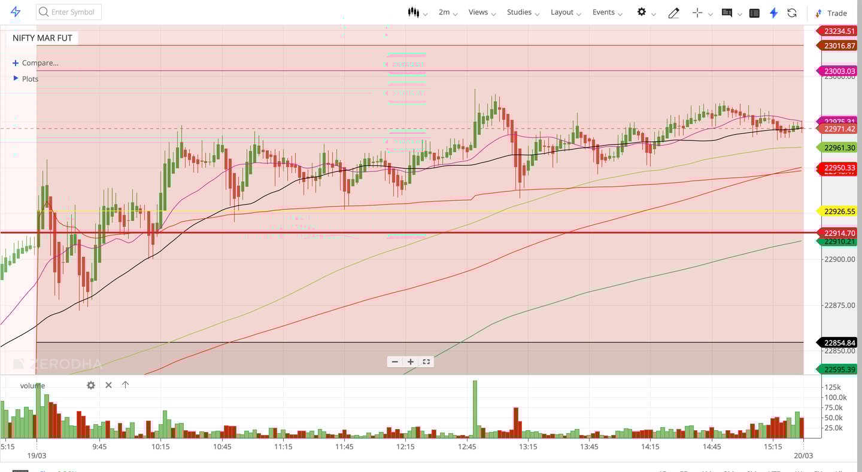The height and width of the screenshot is (472, 862).
Task: Click the 22971.42 current price tag
Action: point(837,129)
